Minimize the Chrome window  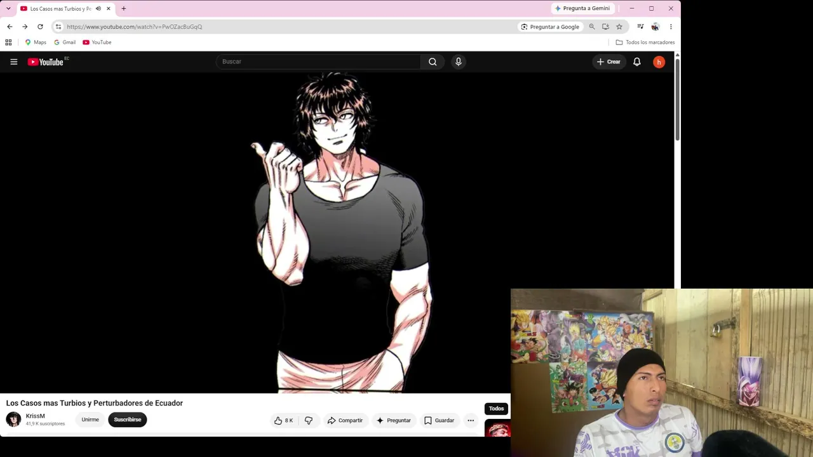tap(632, 8)
